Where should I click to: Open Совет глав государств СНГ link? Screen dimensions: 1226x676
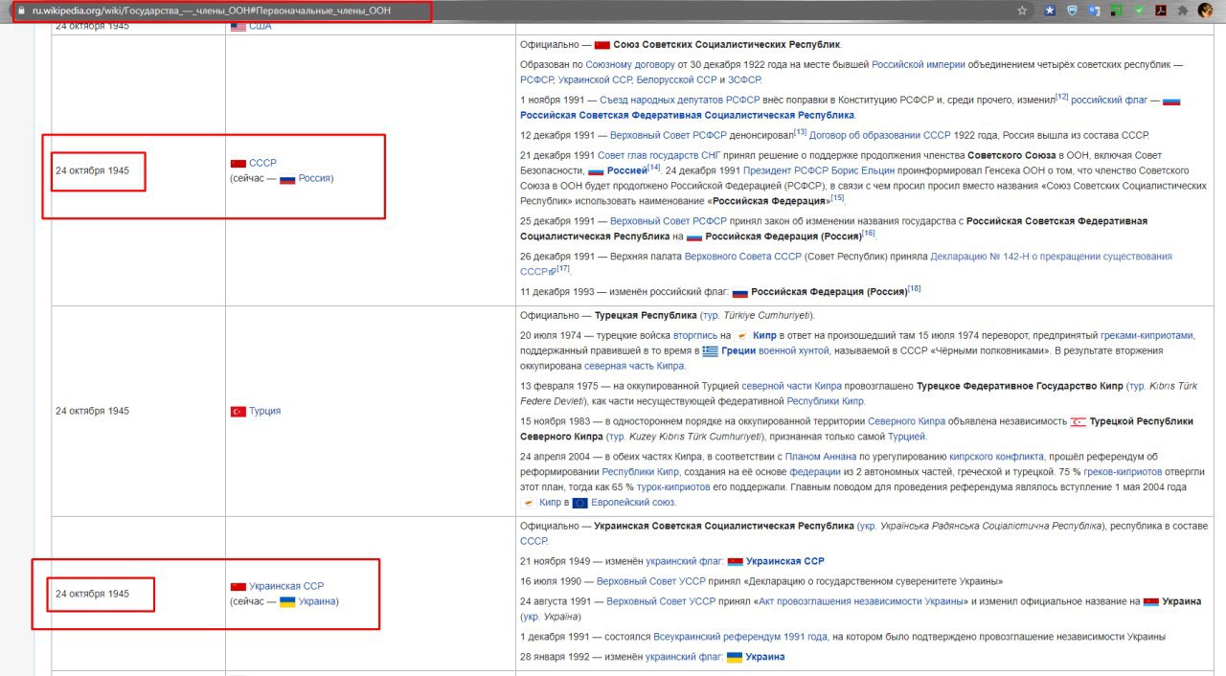659,155
